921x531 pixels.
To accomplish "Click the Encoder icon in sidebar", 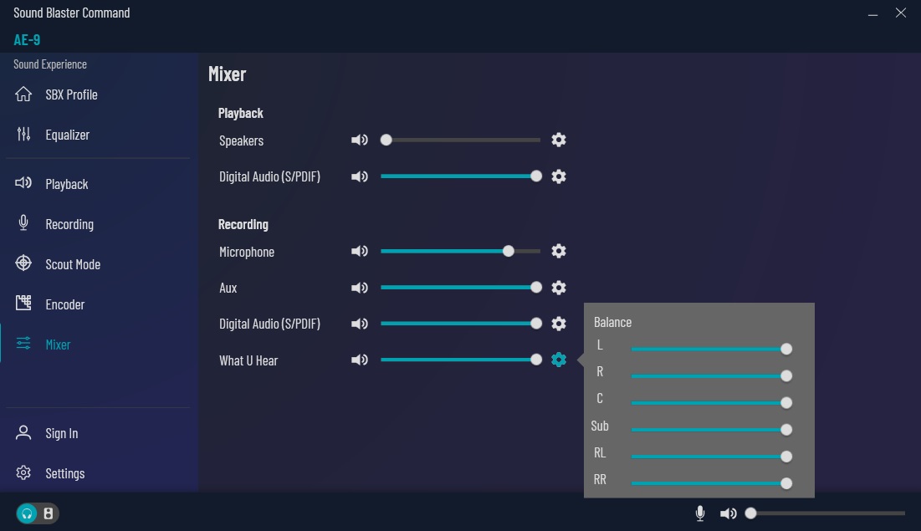I will (x=23, y=304).
